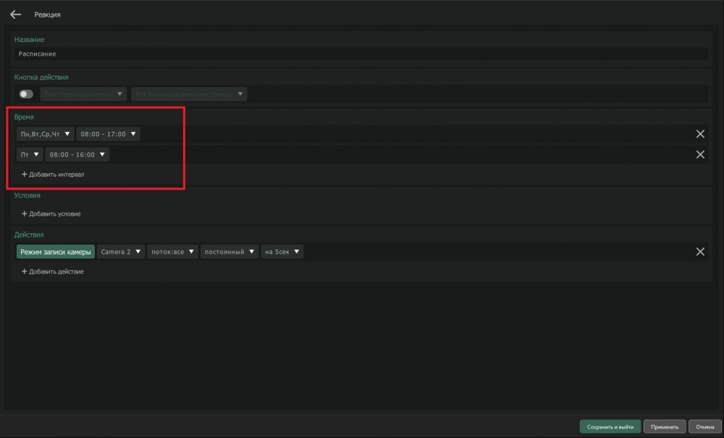Expand the постоянный recording mode dropdown
The height and width of the screenshot is (438, 724).
click(x=230, y=252)
